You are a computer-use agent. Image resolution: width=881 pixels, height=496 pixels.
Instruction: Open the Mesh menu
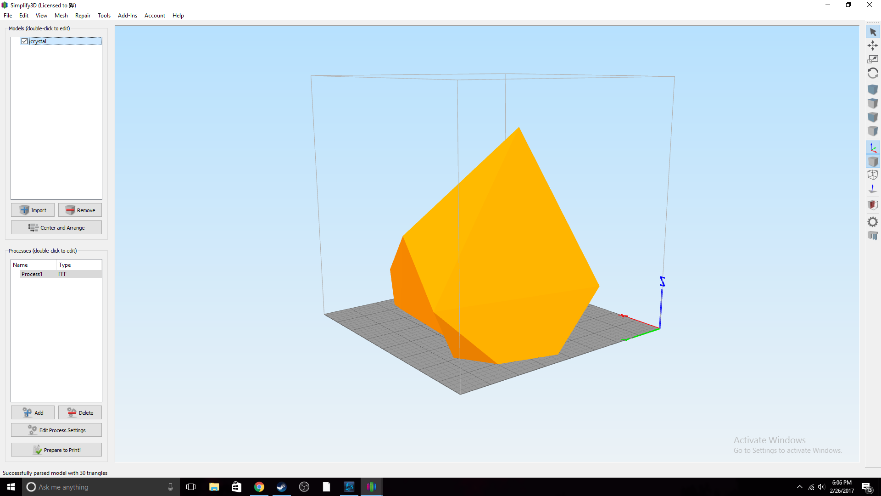click(61, 16)
